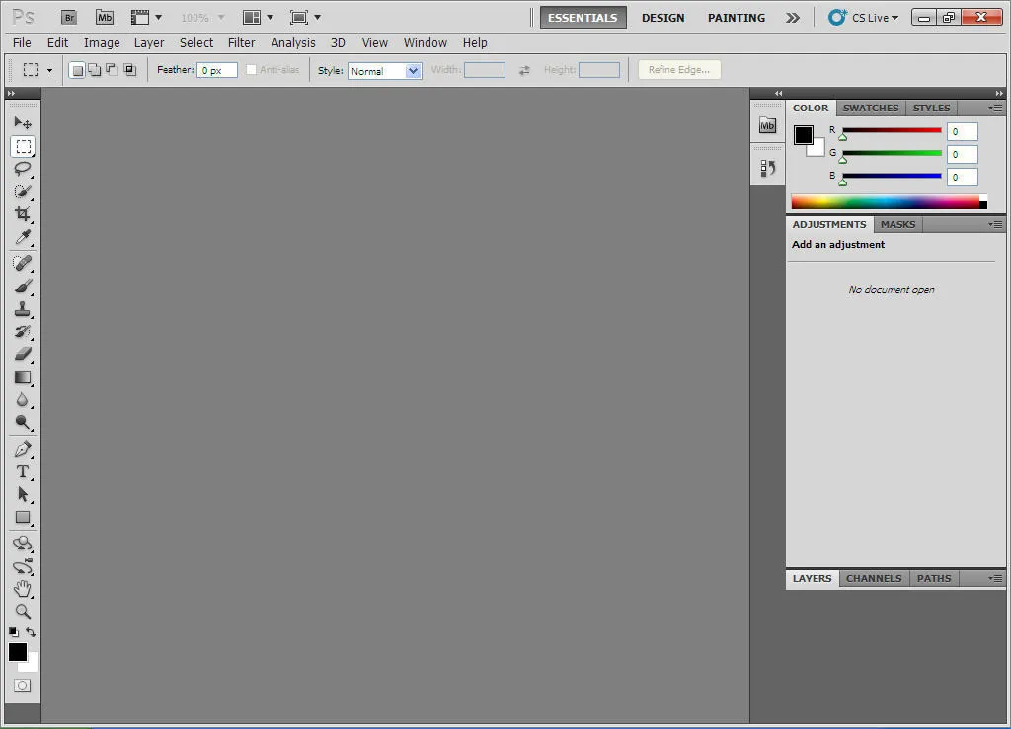1011x729 pixels.
Task: Choose Subtract from selection mode
Action: (x=112, y=70)
